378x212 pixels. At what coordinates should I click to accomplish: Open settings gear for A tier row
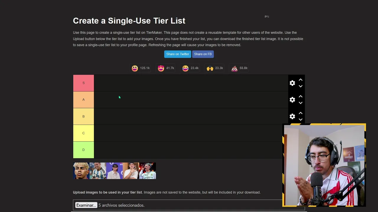click(x=292, y=100)
